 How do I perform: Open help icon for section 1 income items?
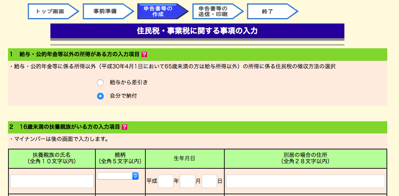click(144, 55)
